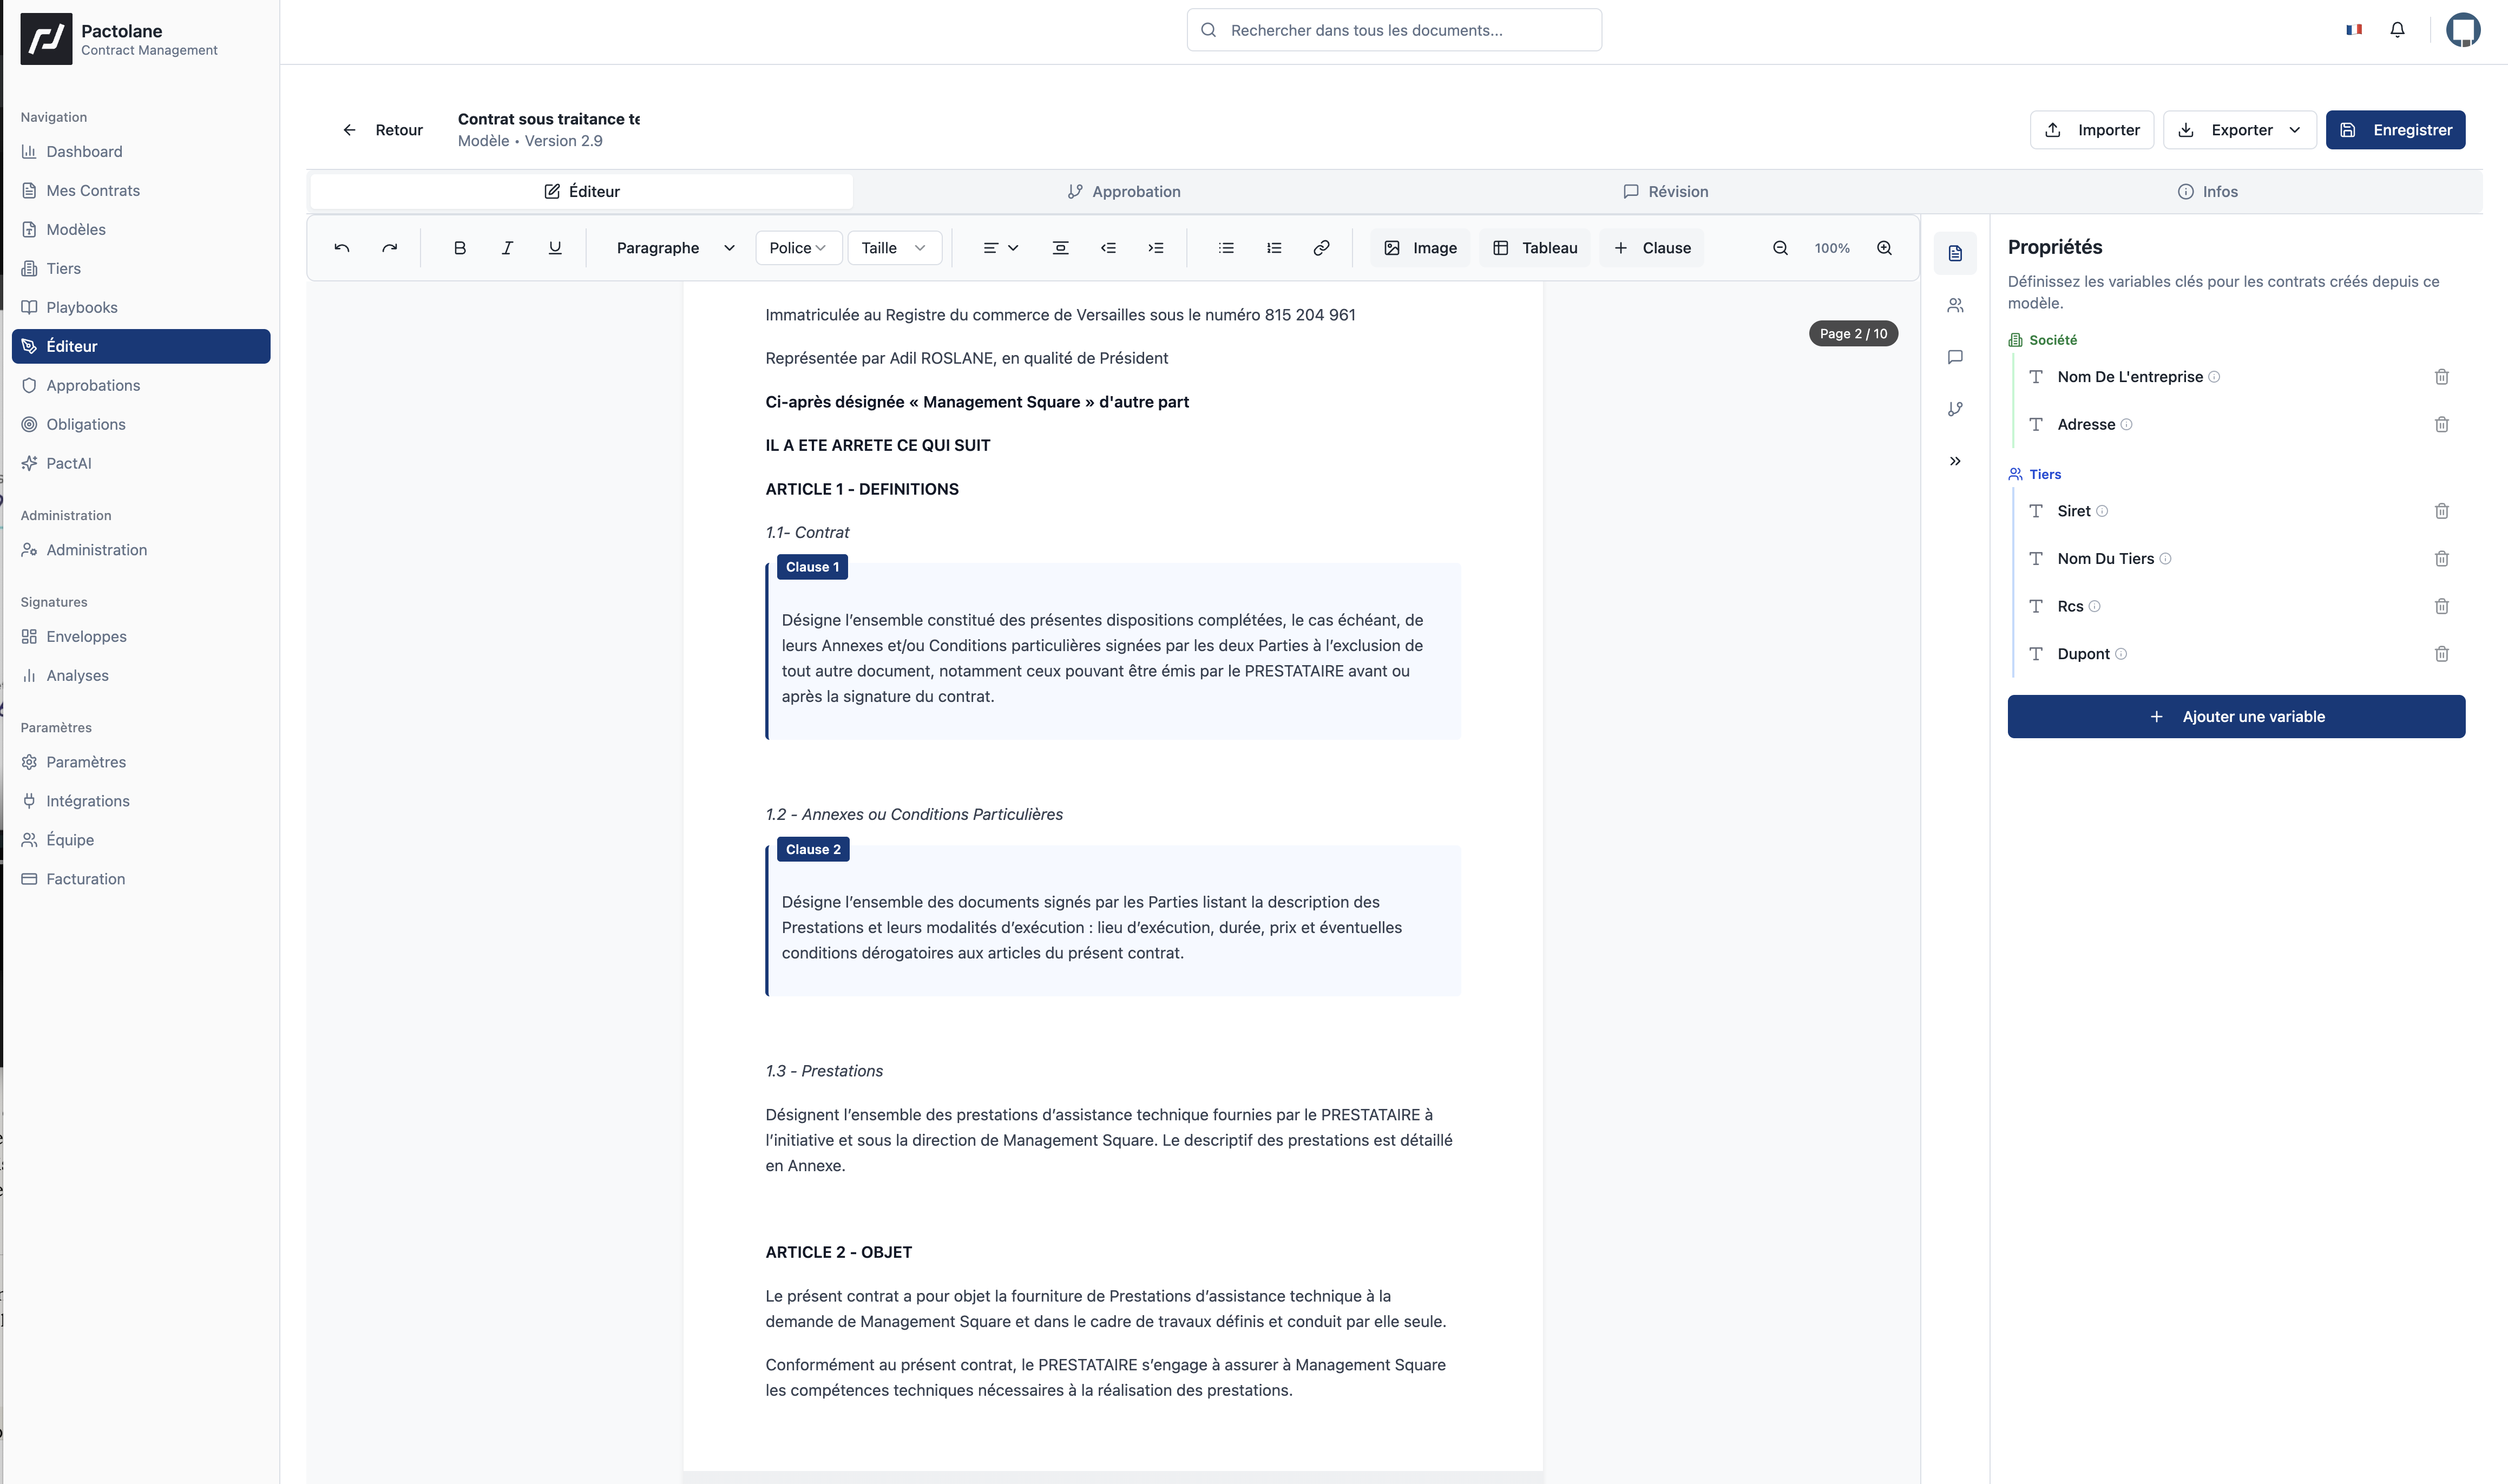Open the versions branch panel icon
This screenshot has height=1484, width=2508.
[1955, 409]
